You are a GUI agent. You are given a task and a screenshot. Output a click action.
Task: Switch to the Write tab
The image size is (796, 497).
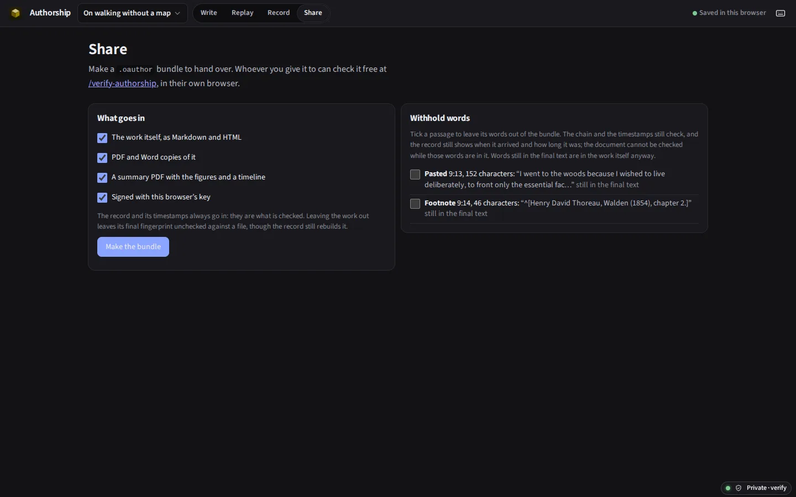click(x=208, y=13)
